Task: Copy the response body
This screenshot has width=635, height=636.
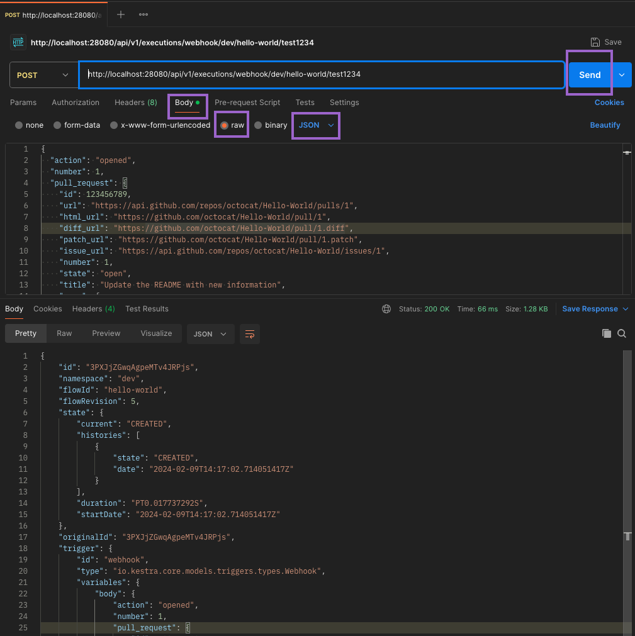Action: click(606, 333)
